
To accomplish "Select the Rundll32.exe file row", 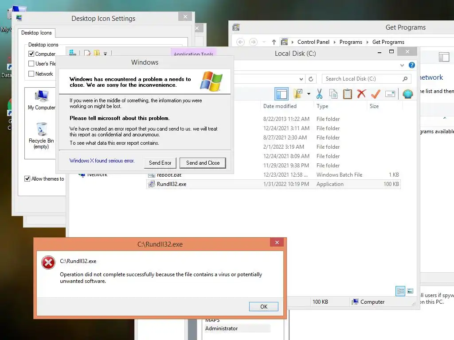I will 274,184.
